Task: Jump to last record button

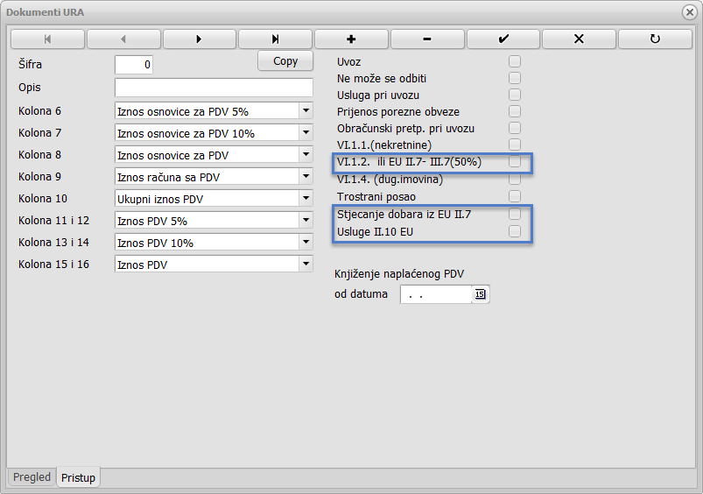Action: [x=275, y=39]
